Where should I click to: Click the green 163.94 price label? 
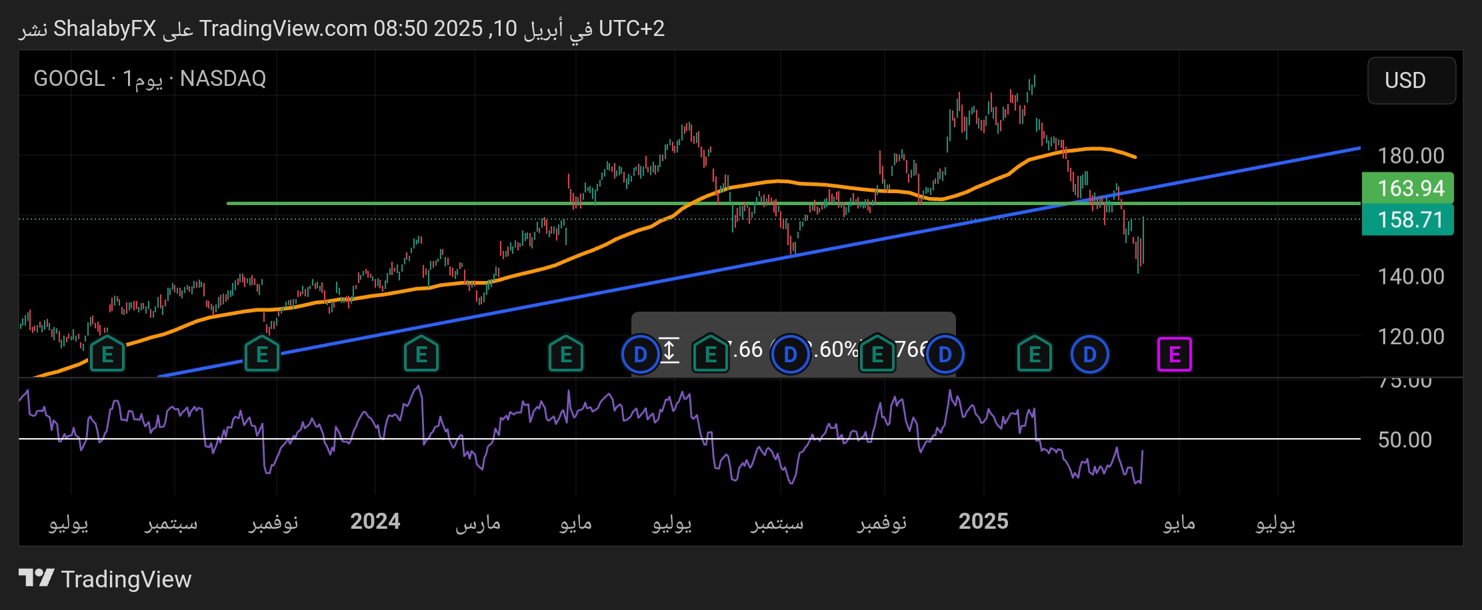pyautogui.click(x=1407, y=188)
